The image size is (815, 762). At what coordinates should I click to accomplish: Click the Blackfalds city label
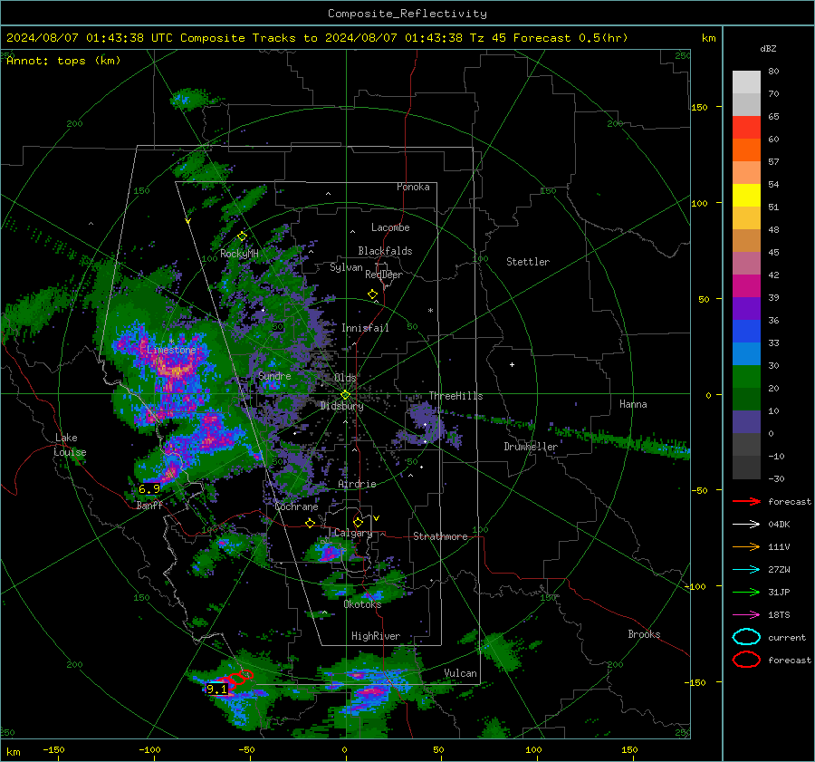(385, 251)
